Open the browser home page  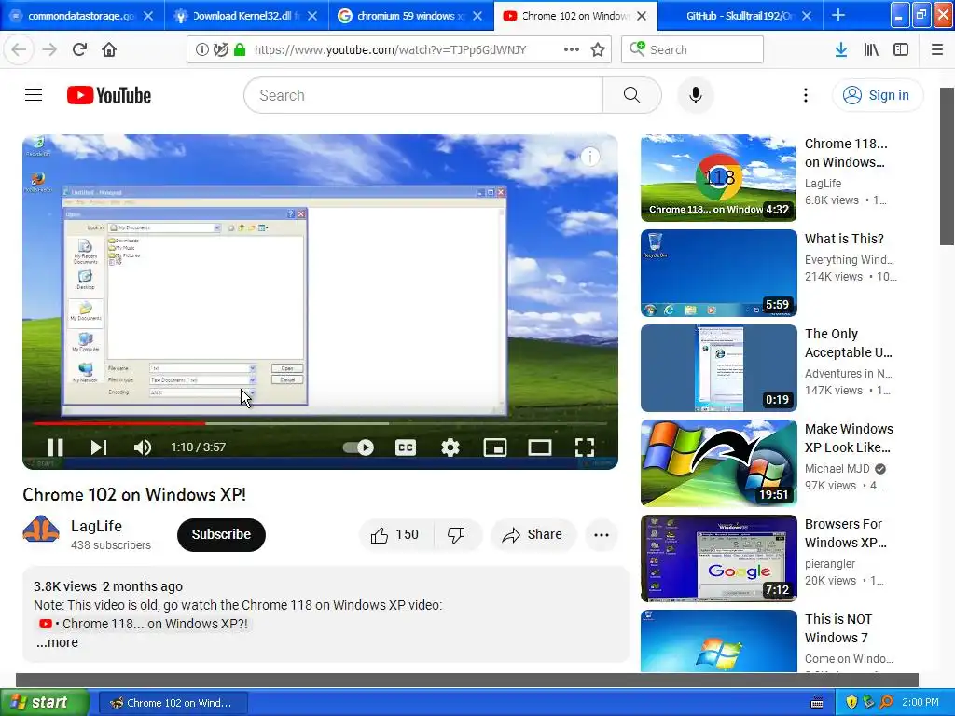(109, 49)
